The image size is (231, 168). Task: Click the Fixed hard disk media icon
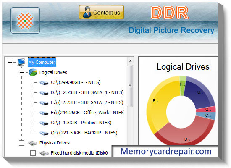pos(44,153)
